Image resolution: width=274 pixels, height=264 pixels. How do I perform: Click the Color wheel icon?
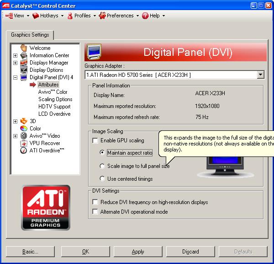[x=24, y=128]
